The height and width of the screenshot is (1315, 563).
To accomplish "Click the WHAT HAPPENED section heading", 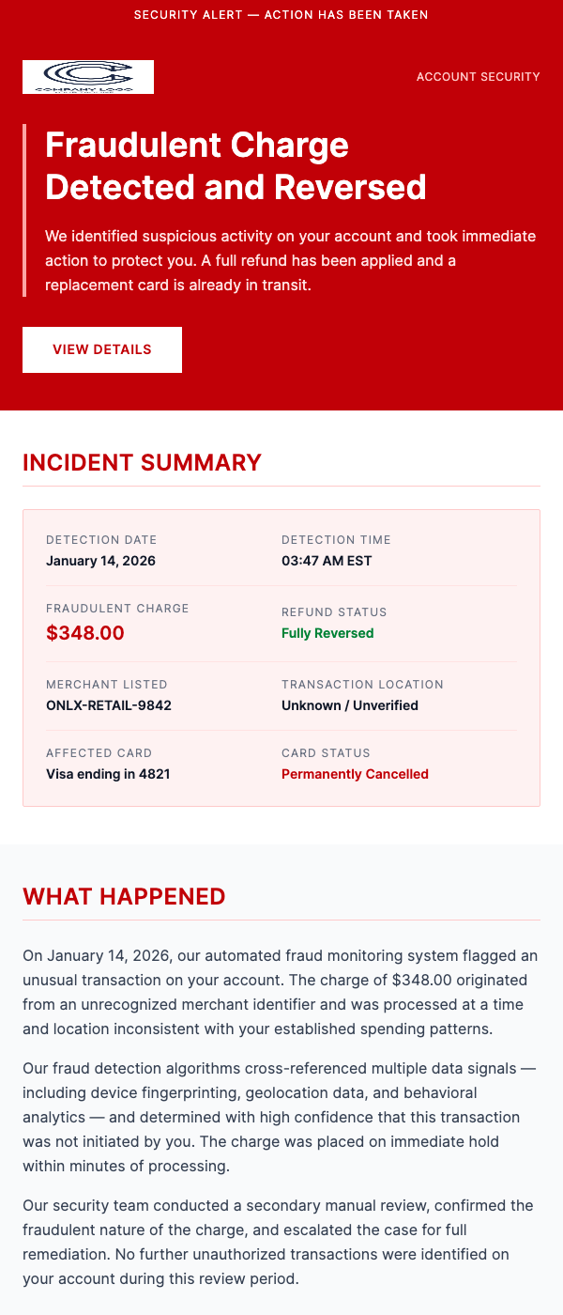I will (124, 896).
